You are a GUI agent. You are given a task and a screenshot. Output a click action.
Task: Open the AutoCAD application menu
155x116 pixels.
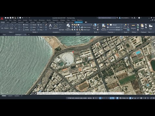[2, 19]
